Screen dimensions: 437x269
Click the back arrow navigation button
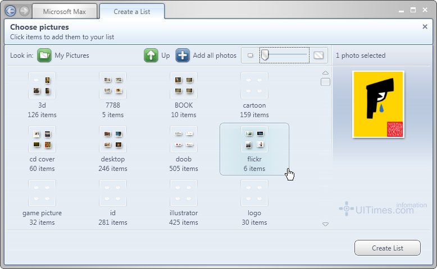coord(11,11)
